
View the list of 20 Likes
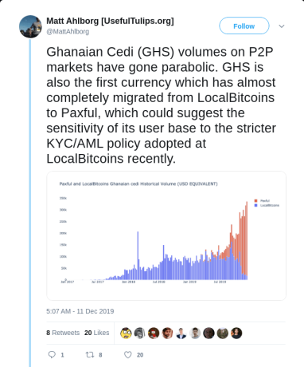click(97, 333)
